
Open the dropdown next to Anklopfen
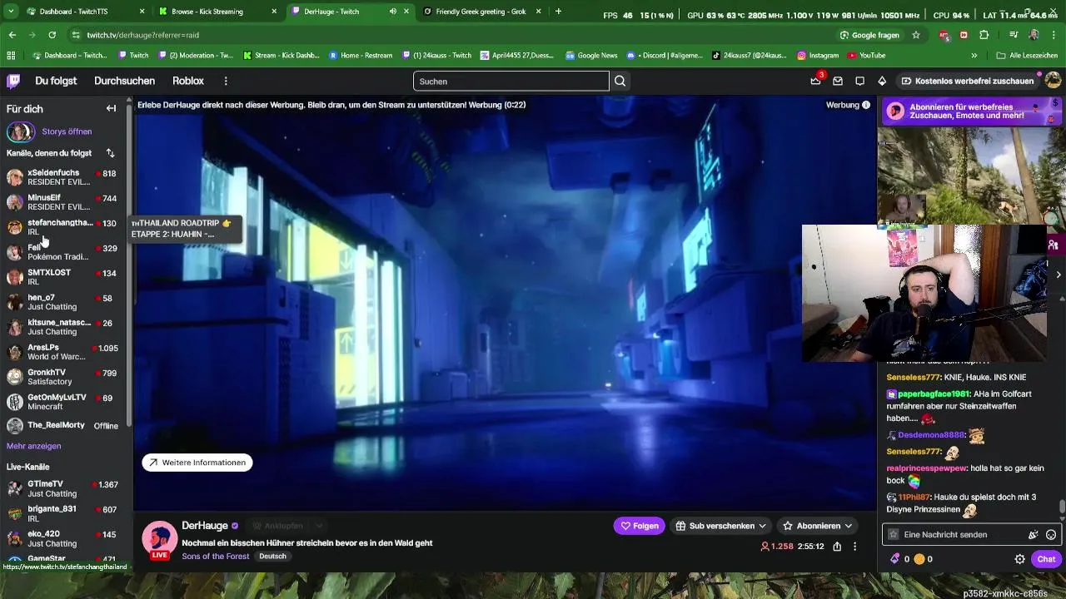pos(318,526)
